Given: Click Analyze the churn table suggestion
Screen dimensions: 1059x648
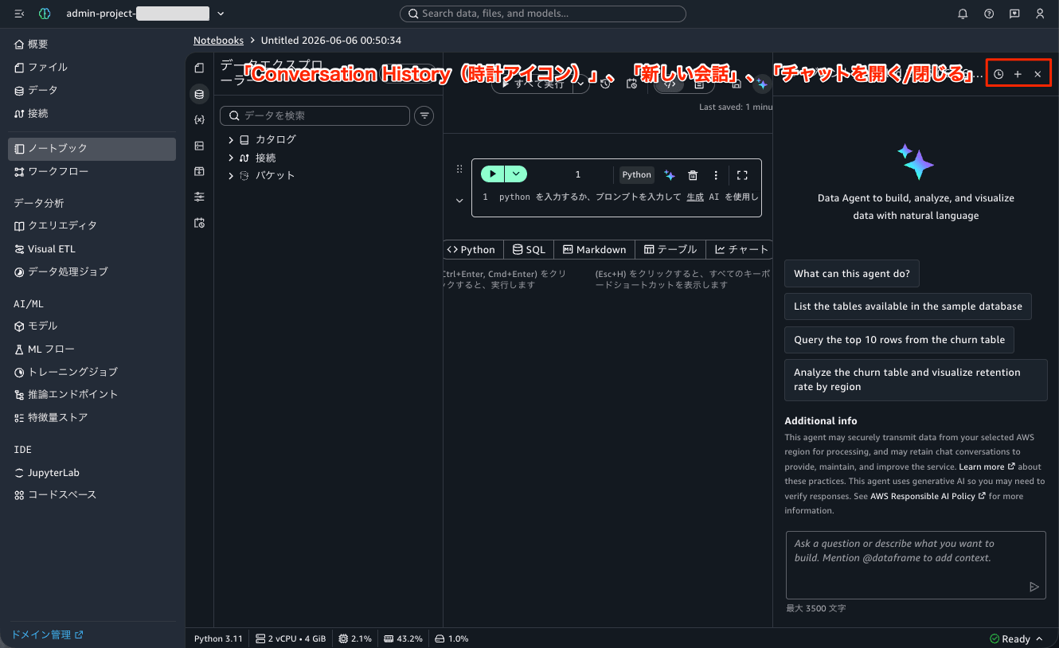Looking at the screenshot, I should click(x=916, y=380).
